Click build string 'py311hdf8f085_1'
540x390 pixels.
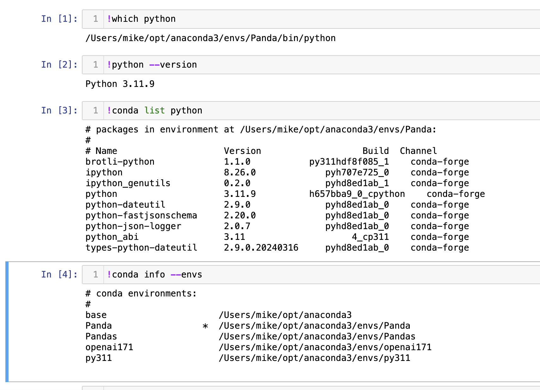pos(349,162)
